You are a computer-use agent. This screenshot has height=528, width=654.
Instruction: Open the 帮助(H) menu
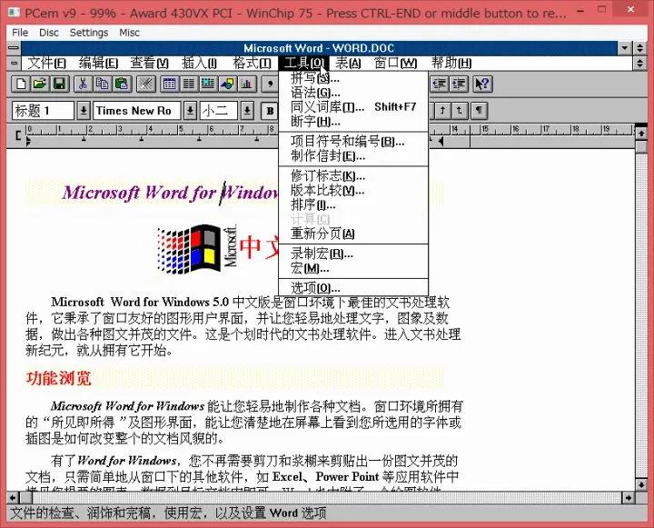tap(451, 63)
